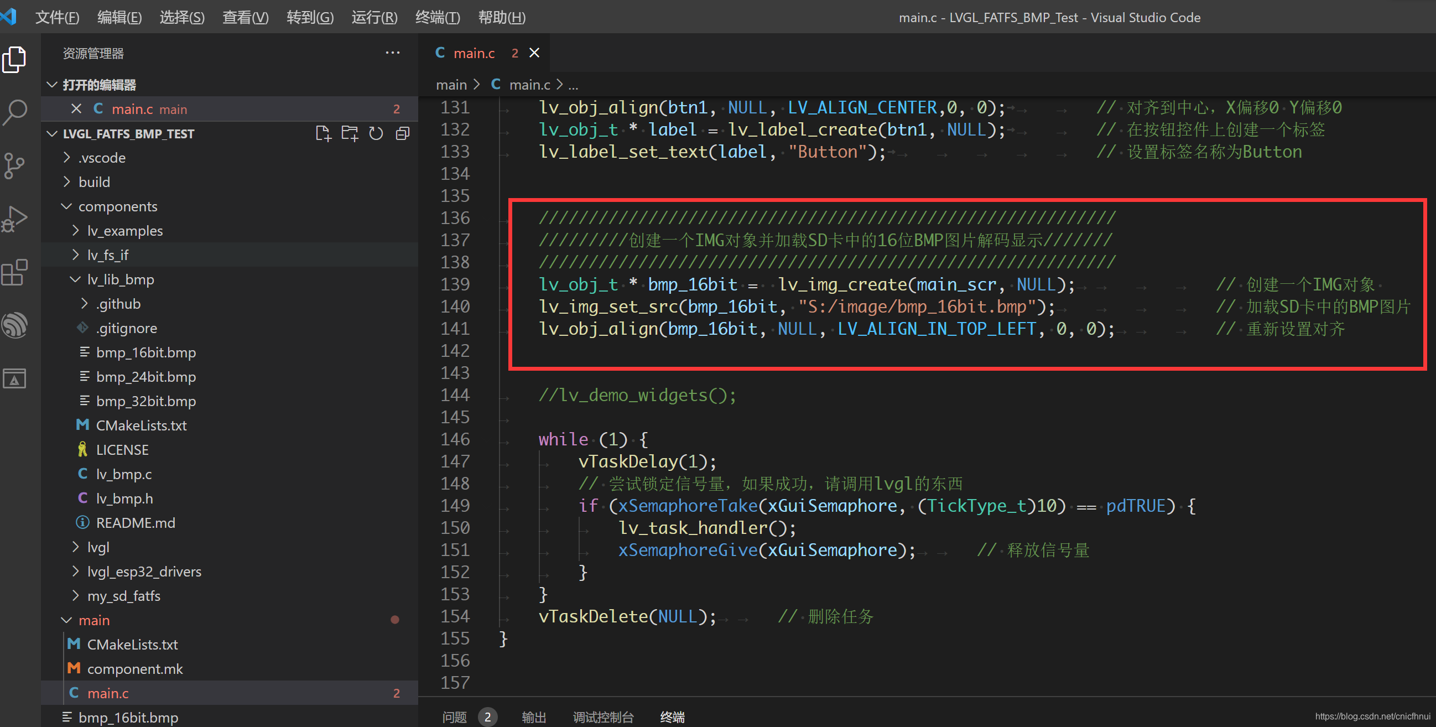Collapse the lv_lib_bmp folder
This screenshot has width=1436, height=727.
click(x=121, y=280)
